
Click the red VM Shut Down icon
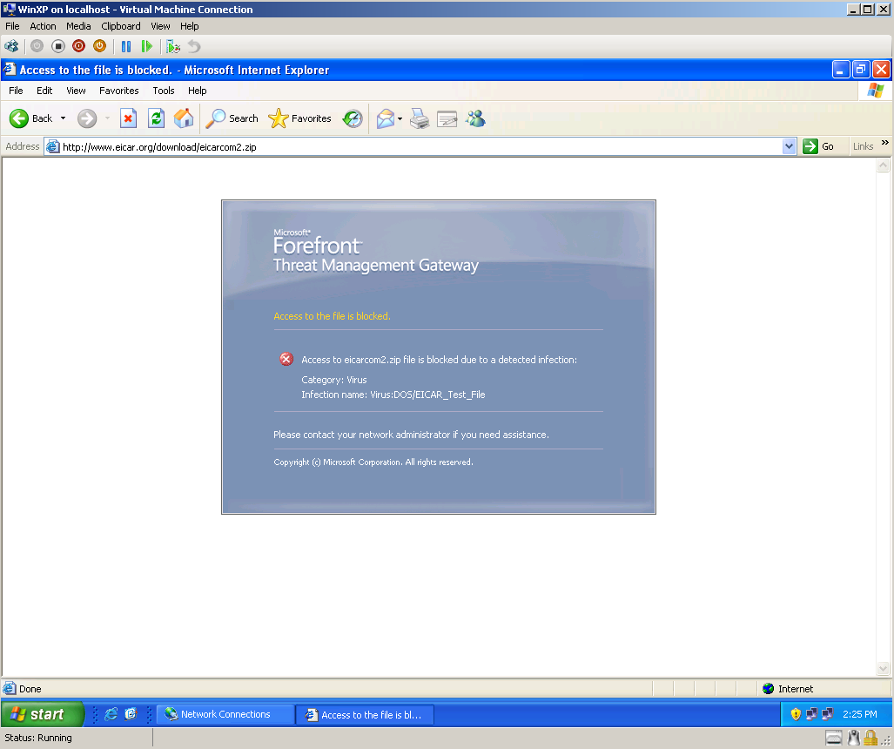tap(78, 46)
